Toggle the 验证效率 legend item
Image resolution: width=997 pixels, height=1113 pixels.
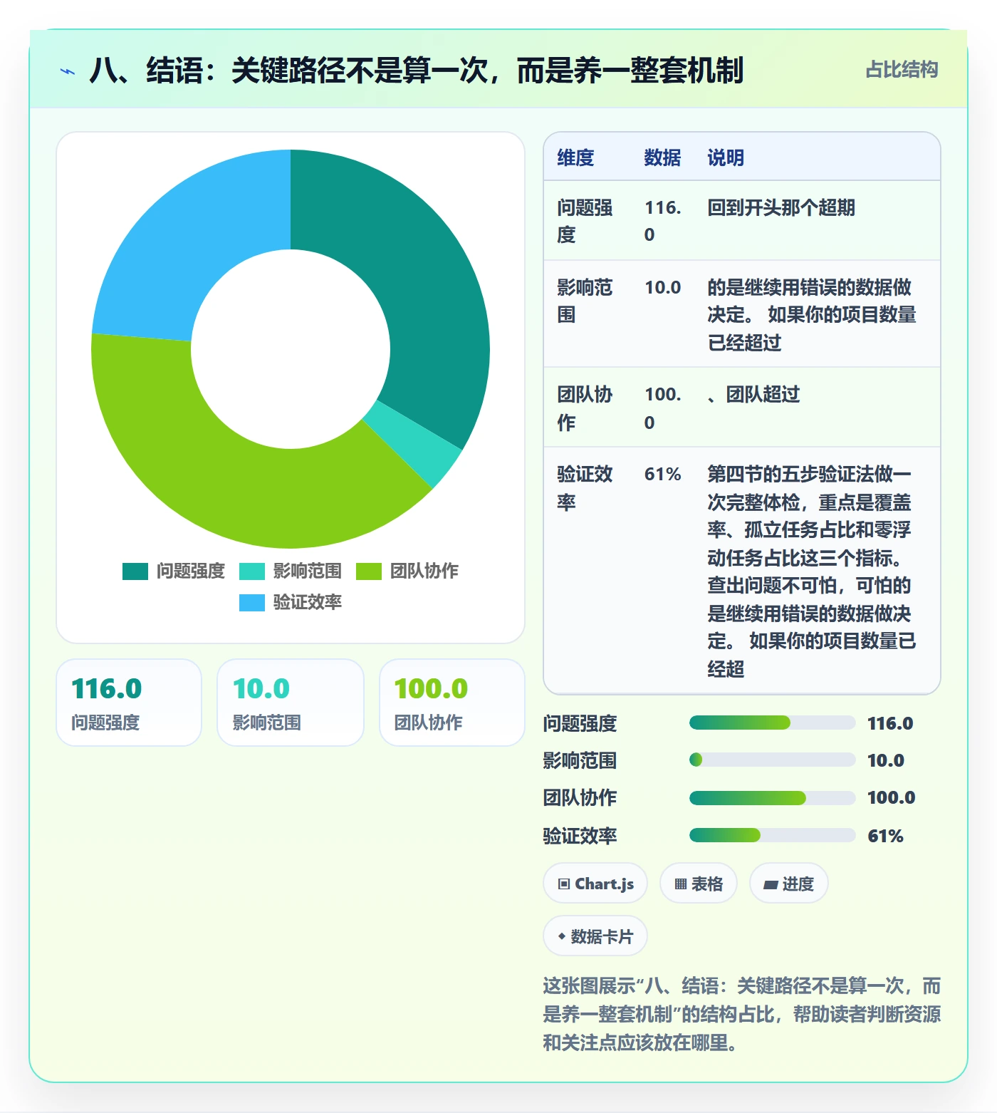(291, 602)
